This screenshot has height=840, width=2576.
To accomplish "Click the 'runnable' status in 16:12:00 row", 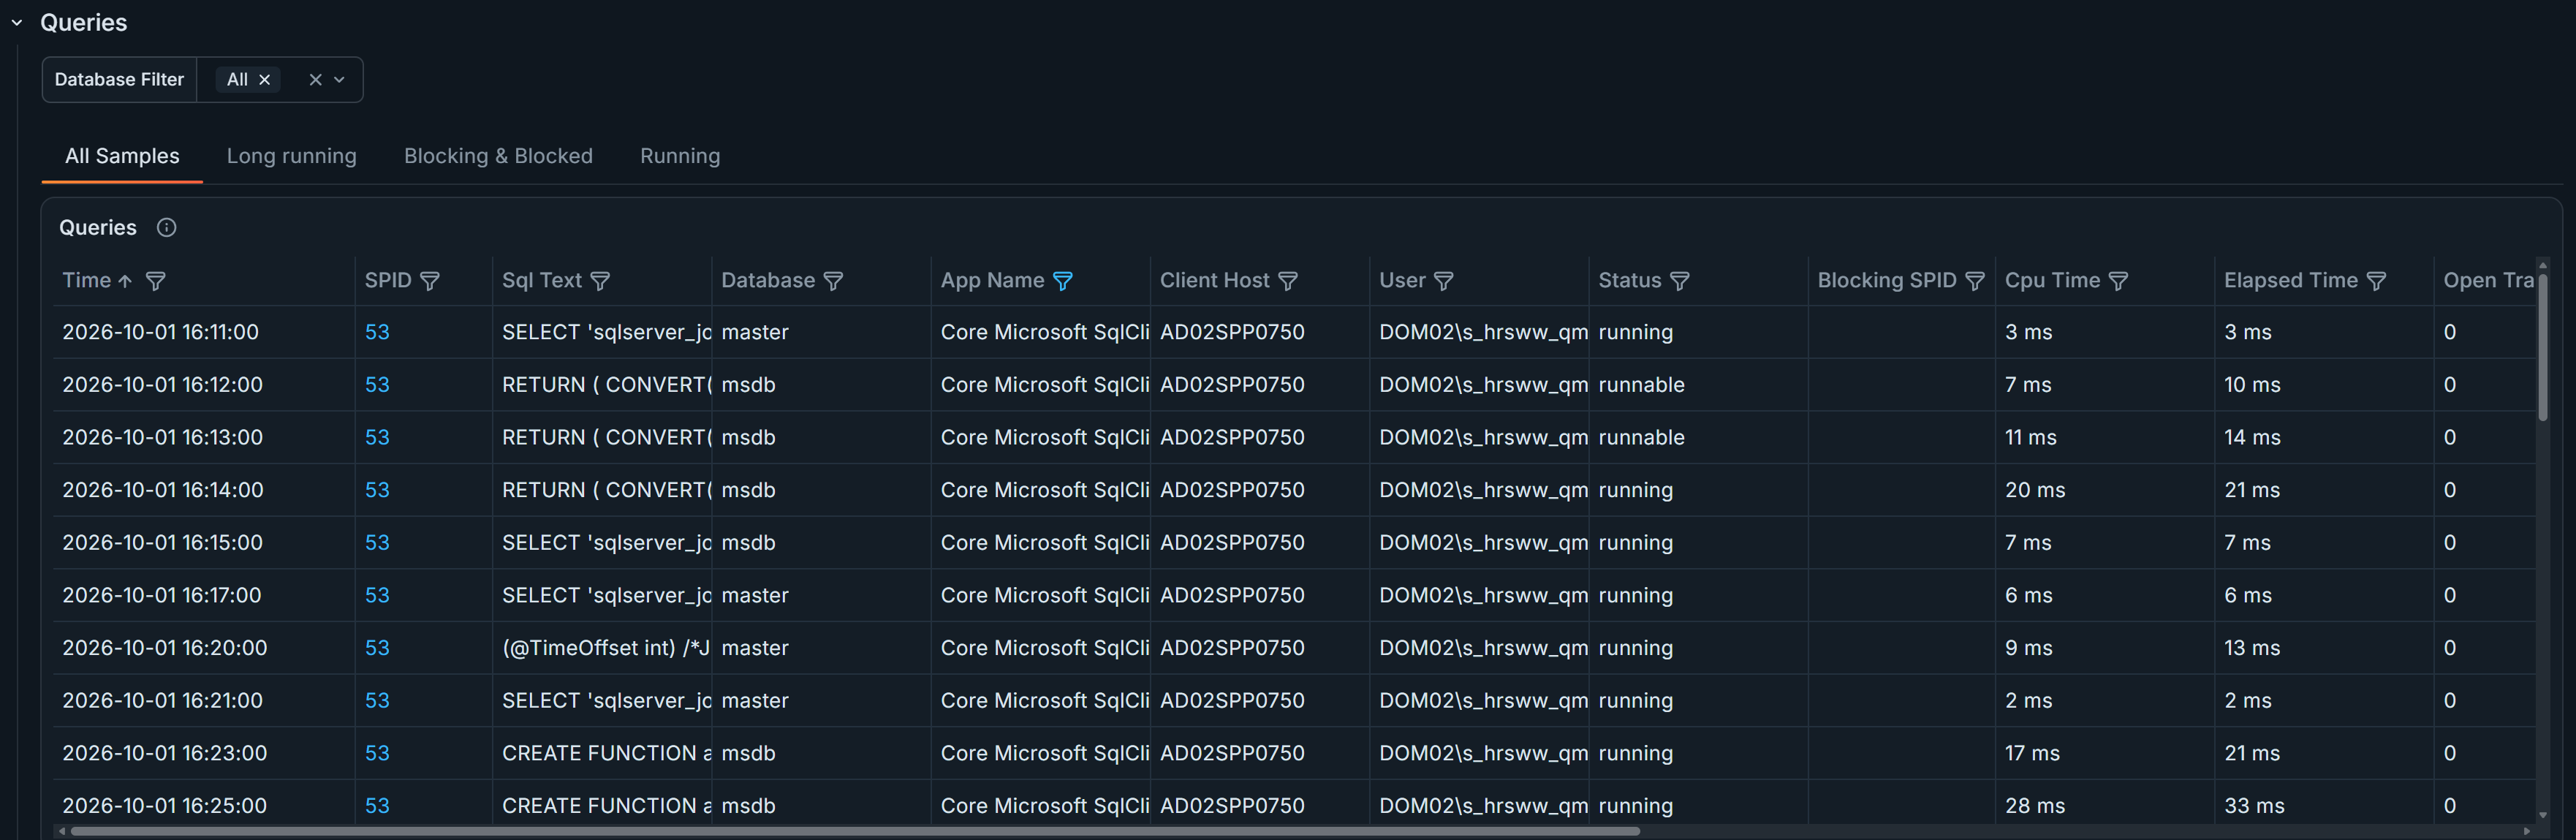I will [x=1641, y=385].
